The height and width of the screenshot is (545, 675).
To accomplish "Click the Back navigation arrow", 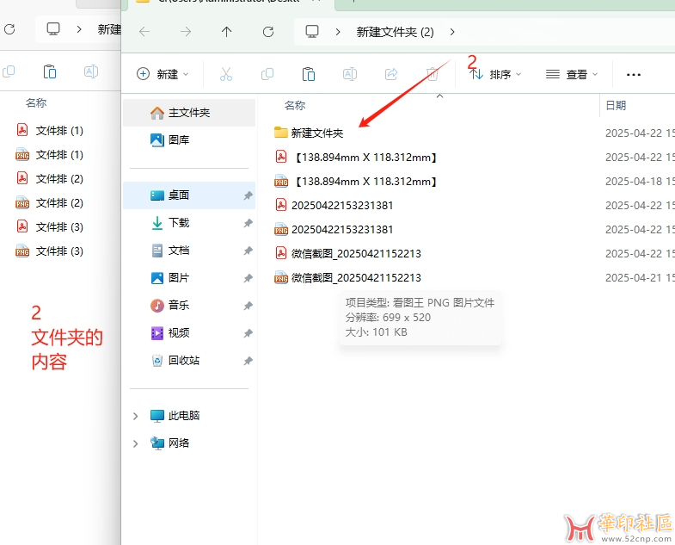I will (x=144, y=32).
